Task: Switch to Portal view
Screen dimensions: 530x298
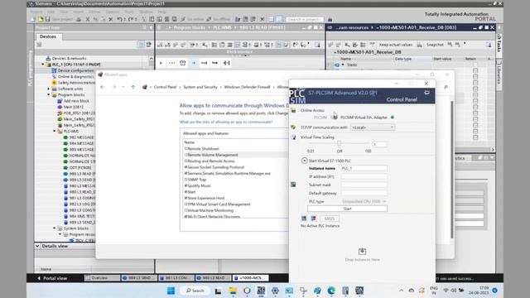Action: pos(52,278)
